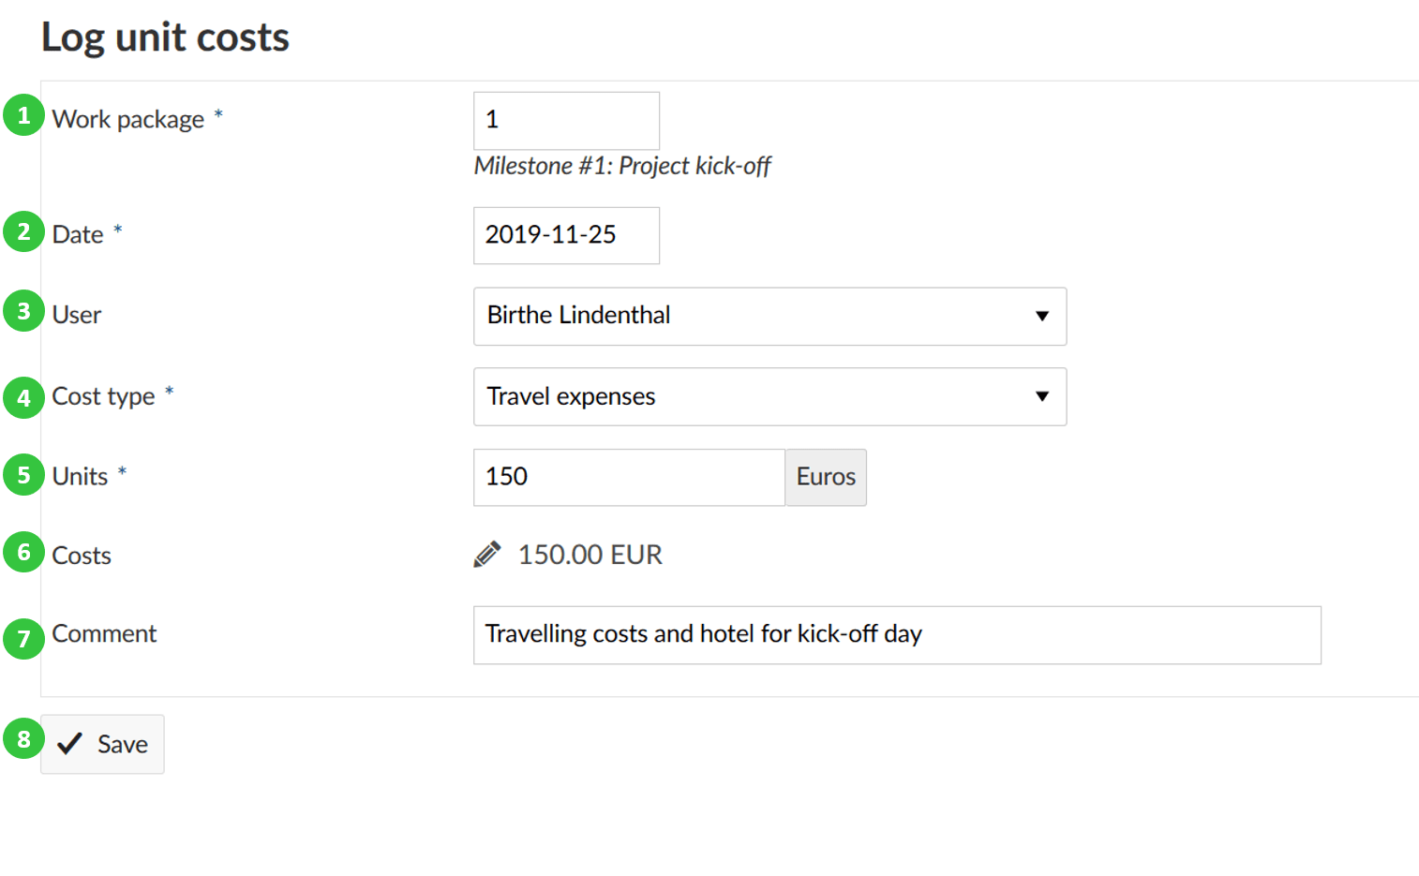
Task: Click the green circle numbered 8
Action: click(x=23, y=739)
